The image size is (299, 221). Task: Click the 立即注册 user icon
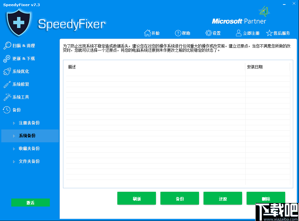coord(238,33)
